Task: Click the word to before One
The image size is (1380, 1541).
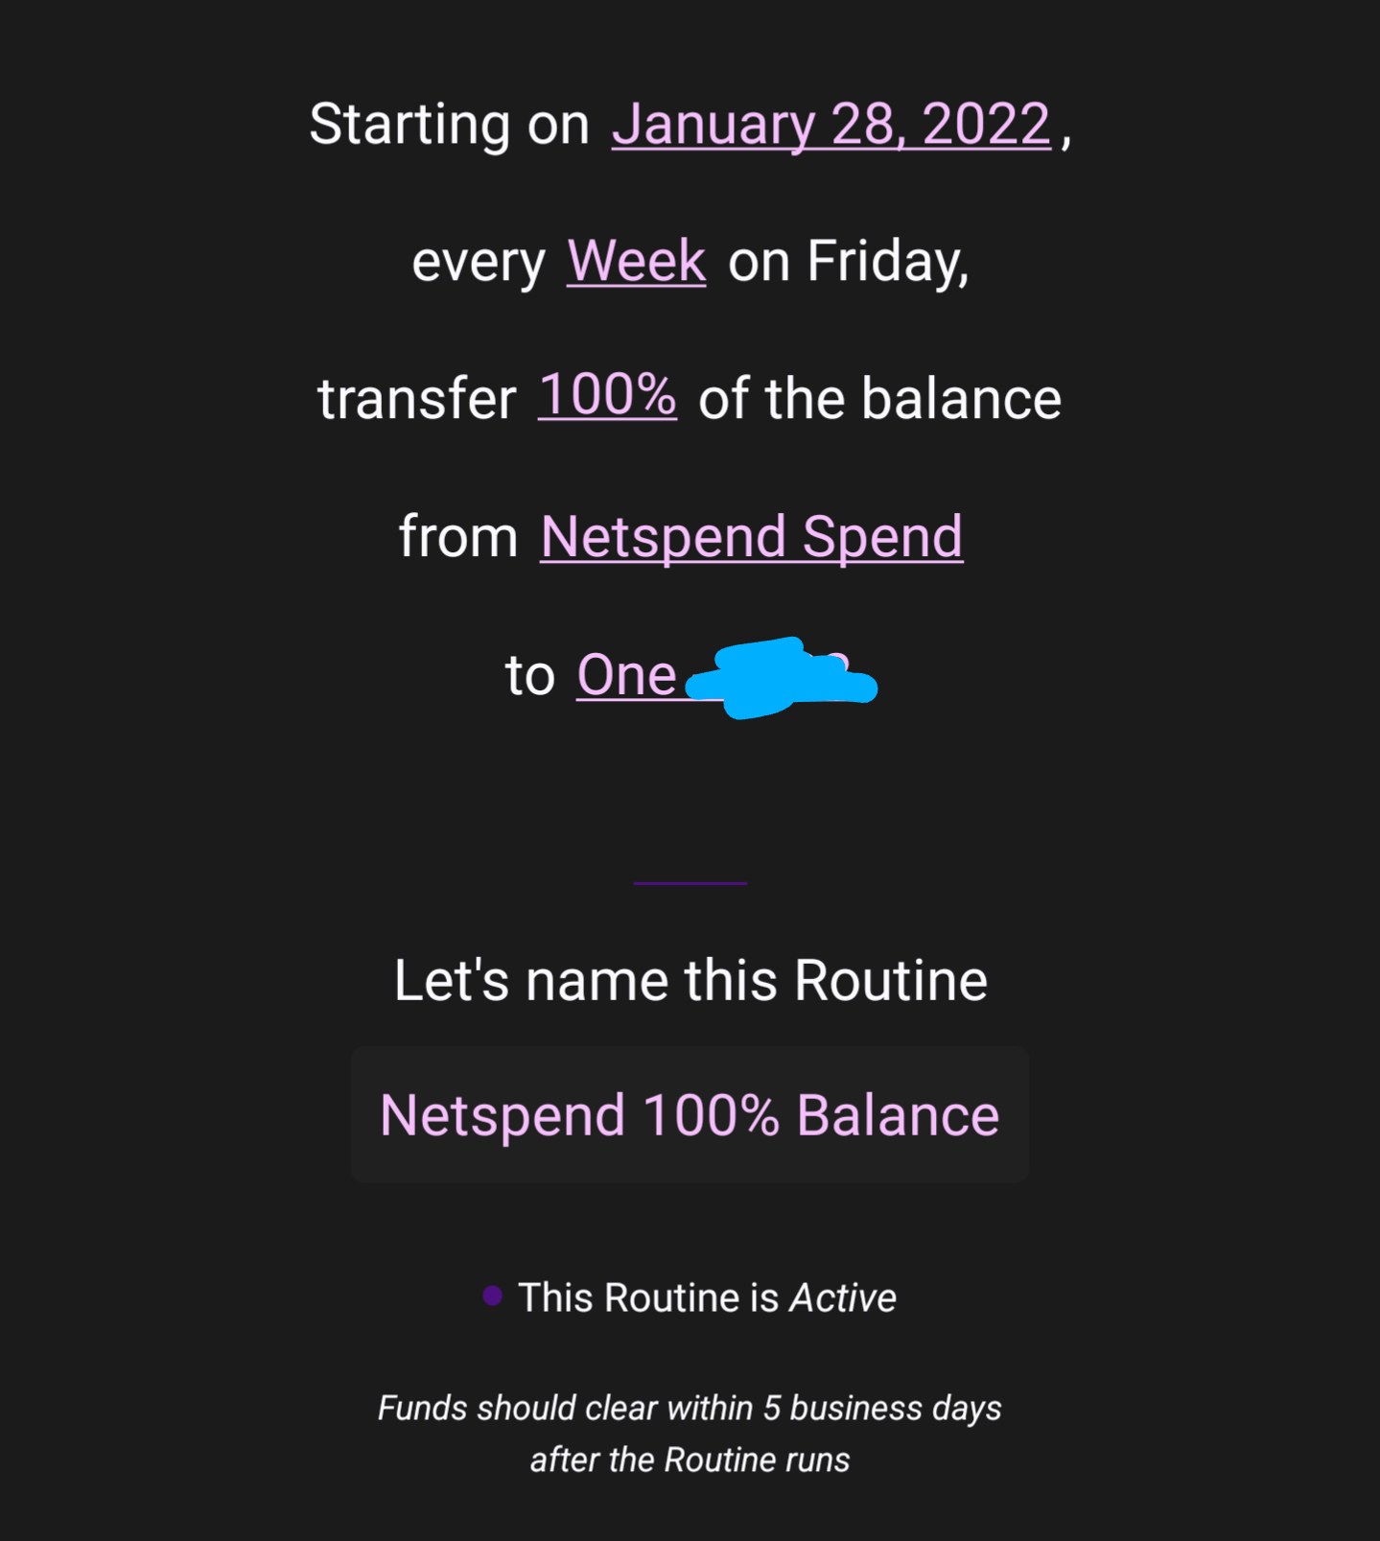Action: click(x=529, y=675)
